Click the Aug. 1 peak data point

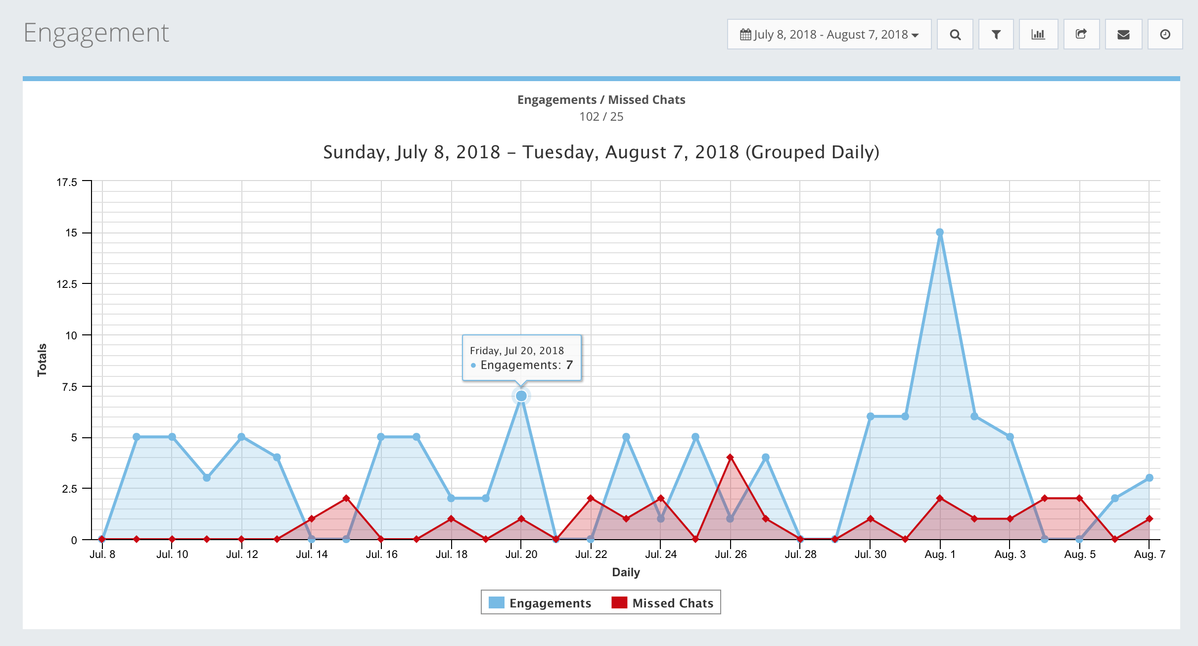940,232
